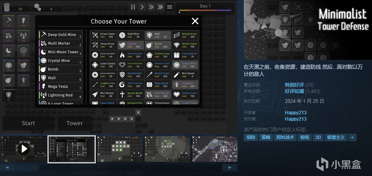Select the Refraction Crystal tower

(158, 65)
